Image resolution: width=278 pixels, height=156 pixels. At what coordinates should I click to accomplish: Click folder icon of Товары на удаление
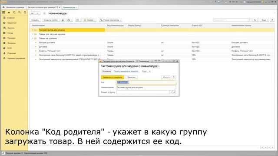click(35, 39)
